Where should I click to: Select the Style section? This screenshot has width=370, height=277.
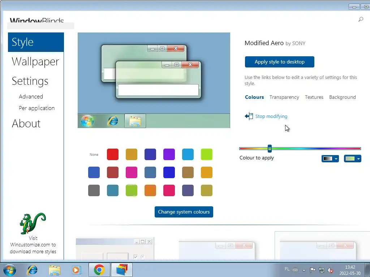point(36,42)
